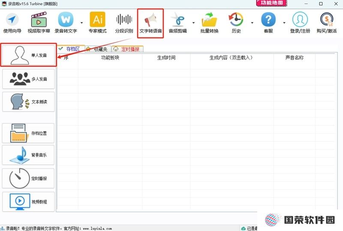Open 背景音乐 background music
This screenshot has width=343, height=231.
[x=28, y=155]
